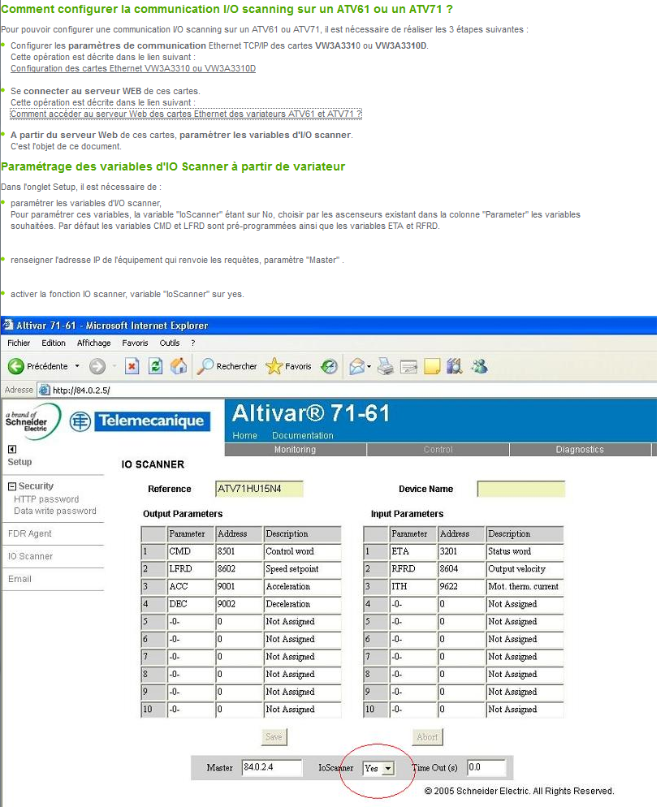
Task: Open link Comment accéder au serveur Web
Action: (186, 114)
